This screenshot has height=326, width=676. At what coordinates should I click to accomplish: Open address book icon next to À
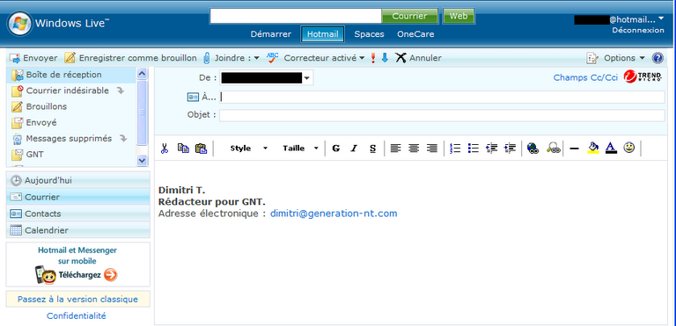coord(192,98)
